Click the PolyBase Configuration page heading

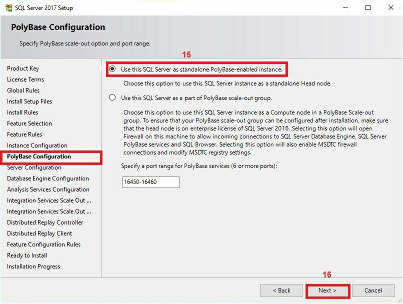tap(58, 27)
